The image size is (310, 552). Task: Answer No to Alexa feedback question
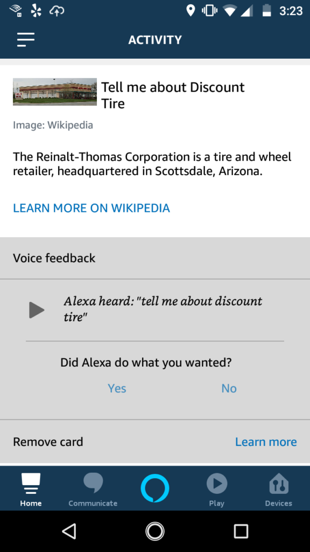[229, 388]
